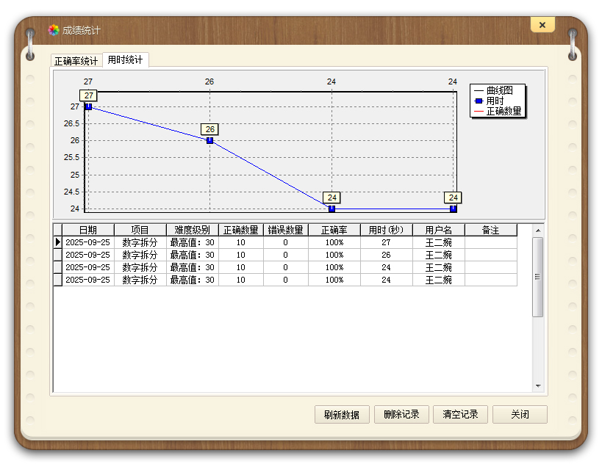Viewport: 602px width, 464px height.
Task: Click the 用户名 column header
Action: coord(439,230)
